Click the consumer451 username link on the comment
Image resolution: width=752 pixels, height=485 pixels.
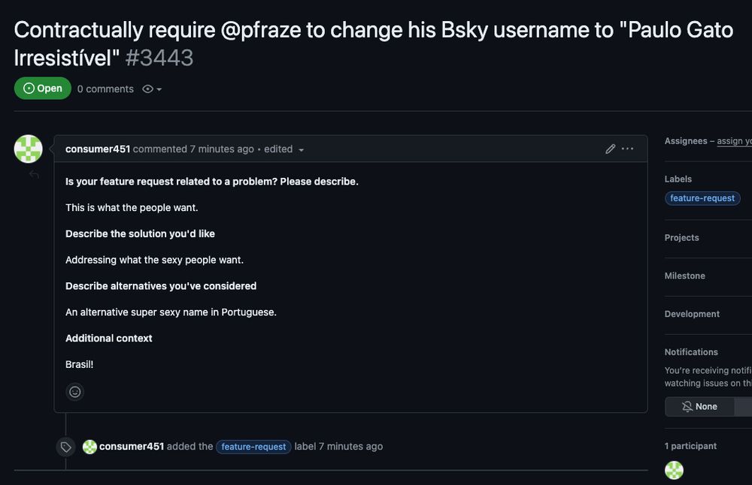pyautogui.click(x=97, y=149)
